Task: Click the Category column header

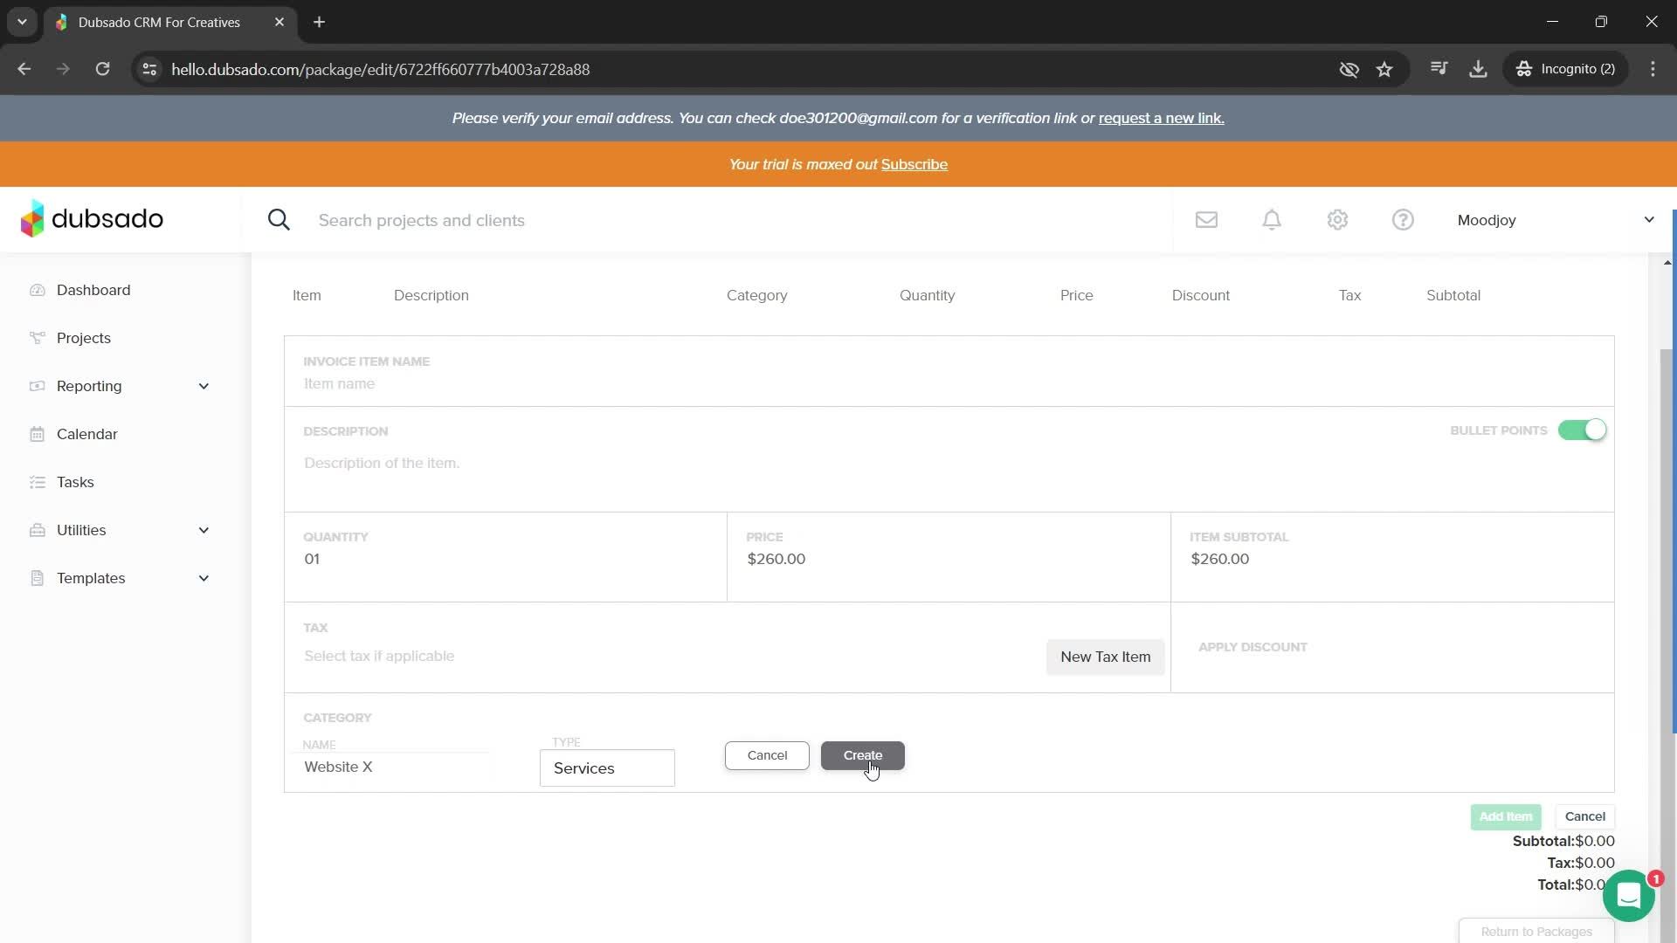Action: tap(756, 295)
